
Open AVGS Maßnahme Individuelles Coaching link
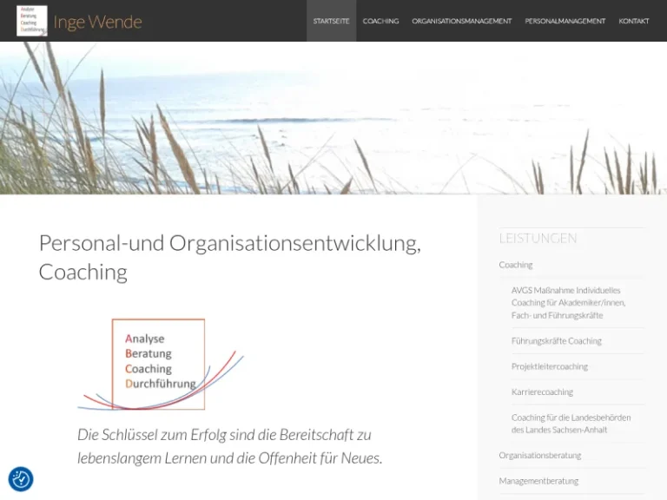(x=568, y=303)
